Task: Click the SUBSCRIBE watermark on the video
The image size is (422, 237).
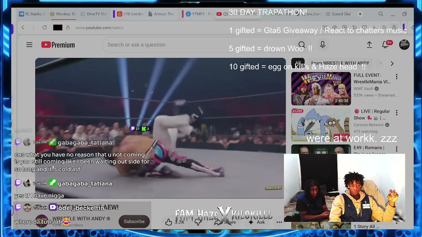Action: click(273, 188)
